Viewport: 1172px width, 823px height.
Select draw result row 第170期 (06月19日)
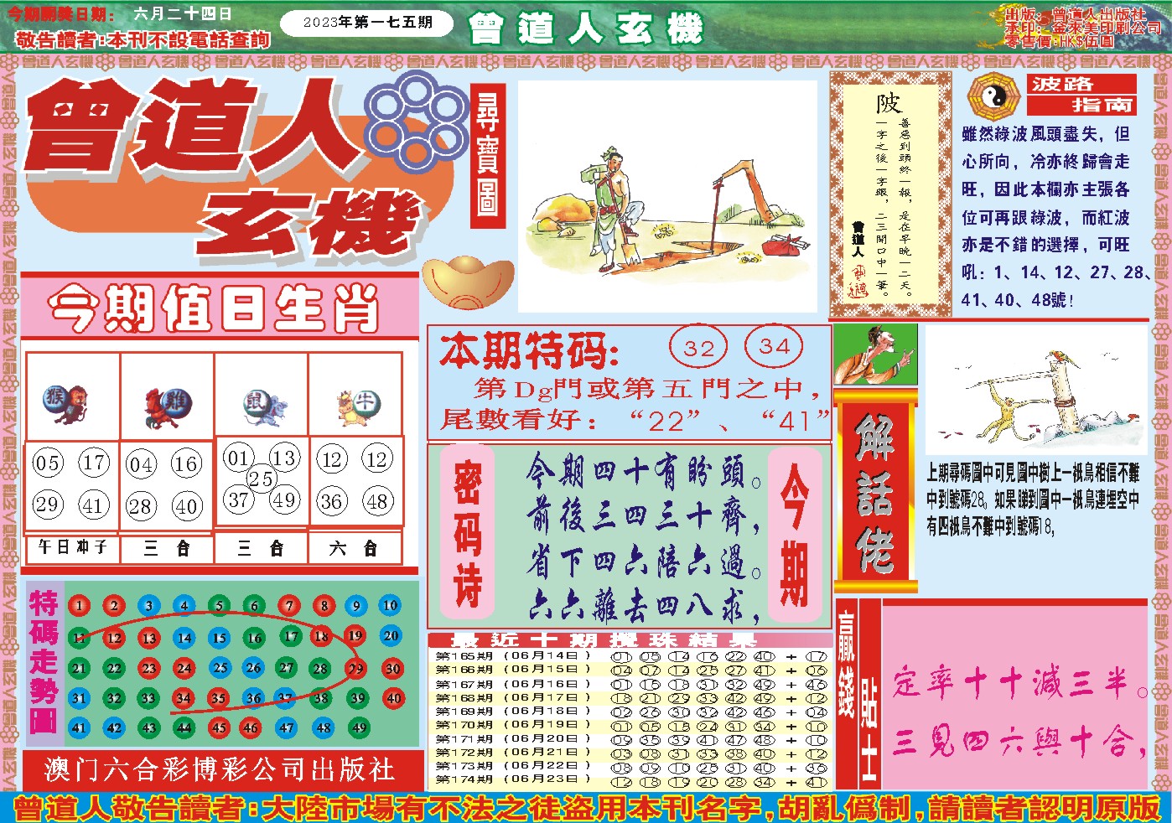(630, 725)
